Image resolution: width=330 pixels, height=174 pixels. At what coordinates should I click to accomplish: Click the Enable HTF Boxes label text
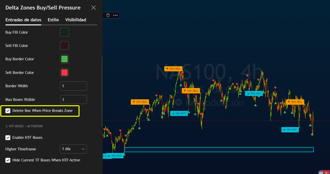(28, 138)
